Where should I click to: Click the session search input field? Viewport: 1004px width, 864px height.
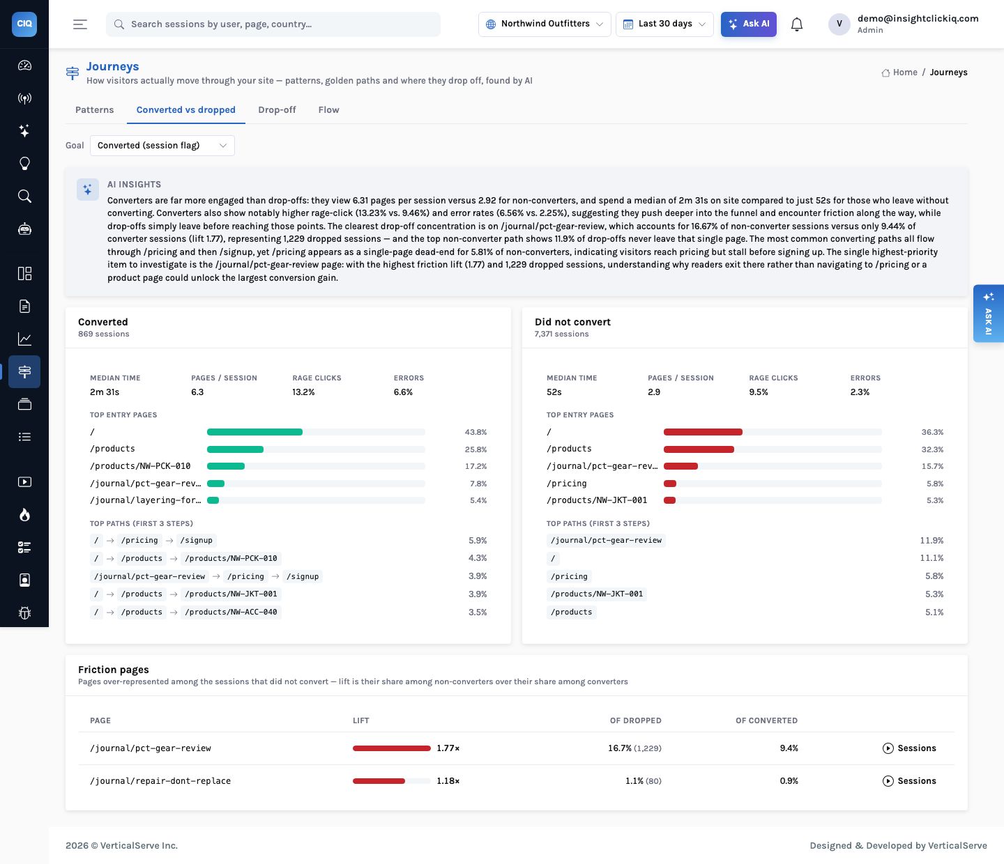[273, 24]
